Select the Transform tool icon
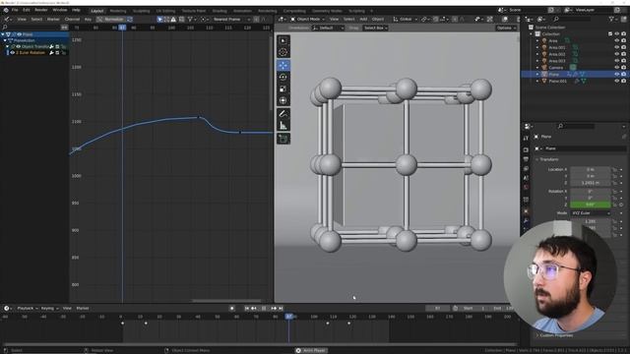Viewport: 630px width, 354px height. (x=283, y=100)
